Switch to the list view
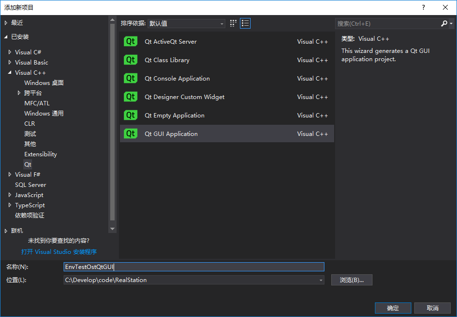Image resolution: width=457 pixels, height=317 pixels. pyautogui.click(x=245, y=23)
